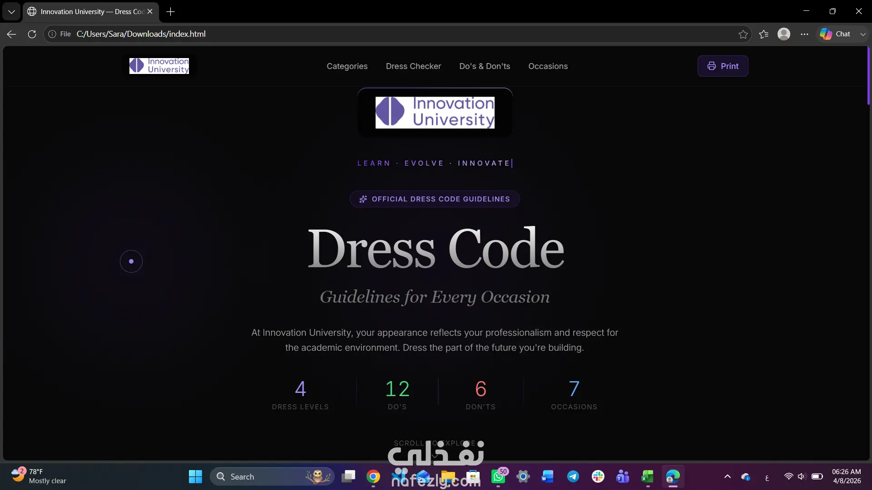The image size is (872, 490).
Task: Click the Print button in the page header
Action: (x=723, y=66)
